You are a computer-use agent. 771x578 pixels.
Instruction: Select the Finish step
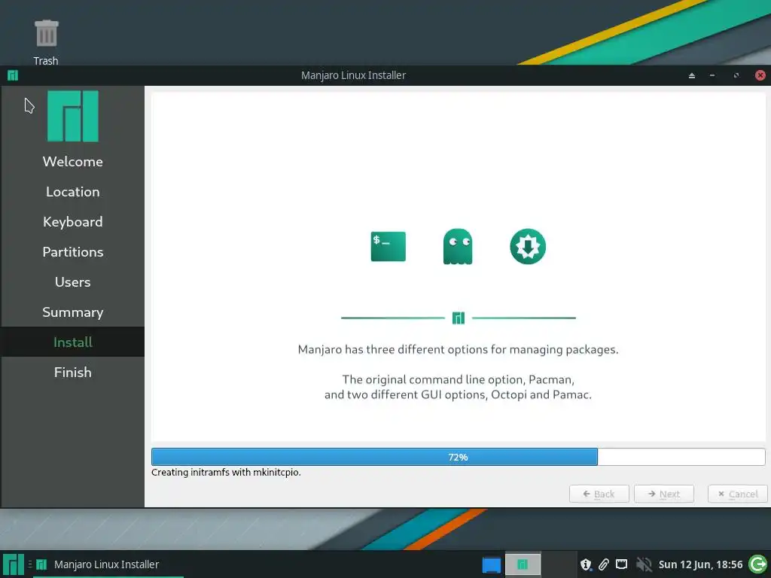[x=73, y=372]
